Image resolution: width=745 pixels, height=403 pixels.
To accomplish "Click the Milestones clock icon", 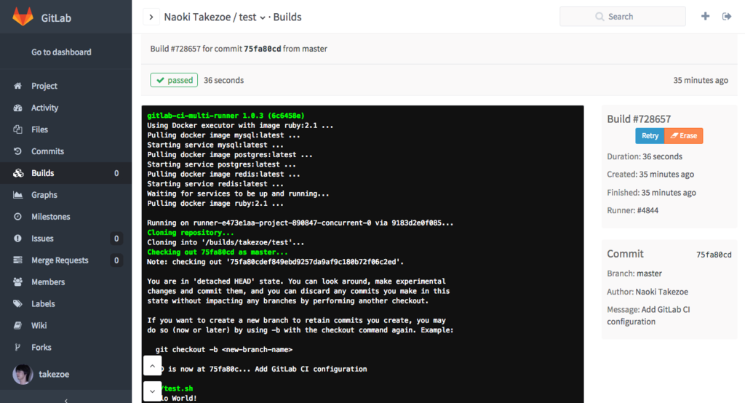I will coord(17,217).
